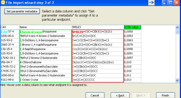Click the name cell Methyl 2-bromo-2-butenonate
The image size is (181, 98).
pyautogui.click(x=46, y=58)
